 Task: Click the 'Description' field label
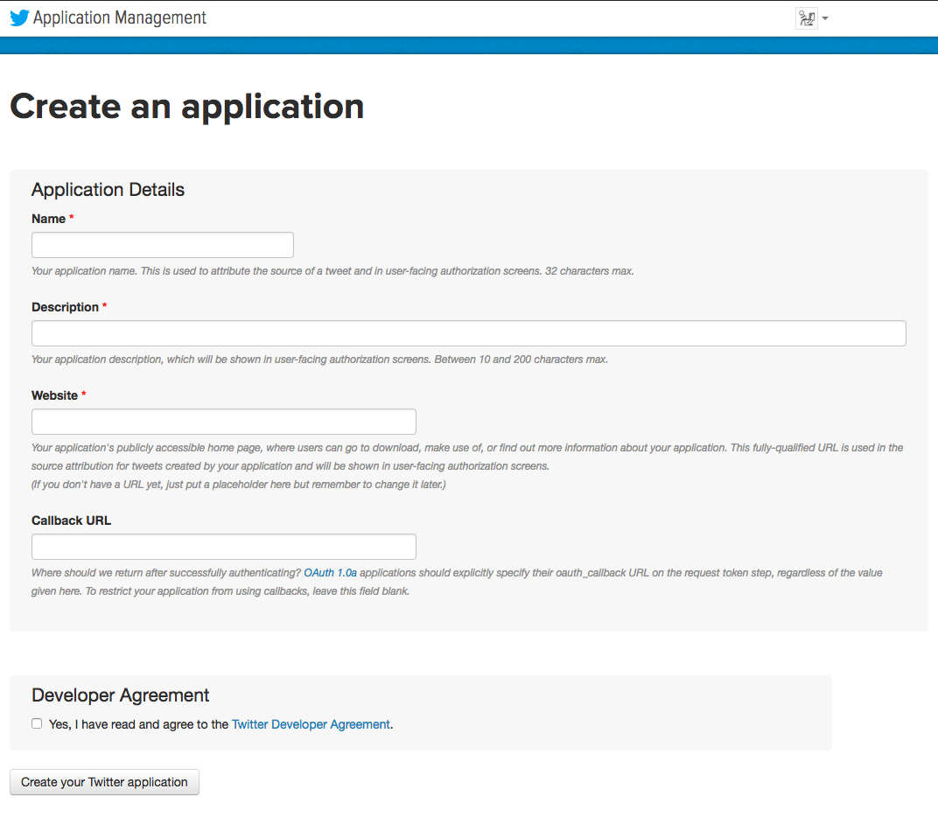pyautogui.click(x=66, y=307)
